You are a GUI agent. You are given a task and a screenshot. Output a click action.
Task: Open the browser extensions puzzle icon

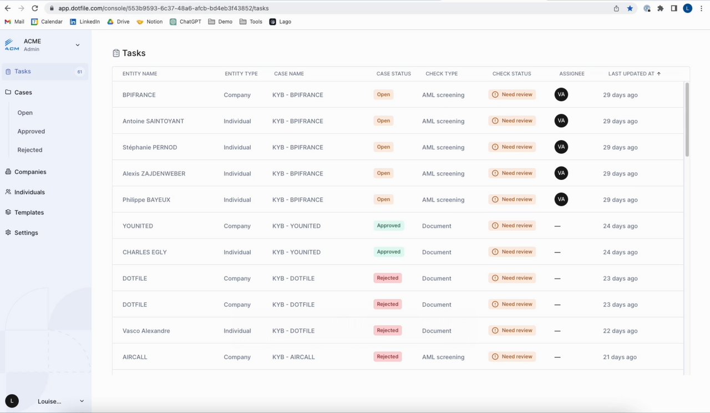pos(660,8)
